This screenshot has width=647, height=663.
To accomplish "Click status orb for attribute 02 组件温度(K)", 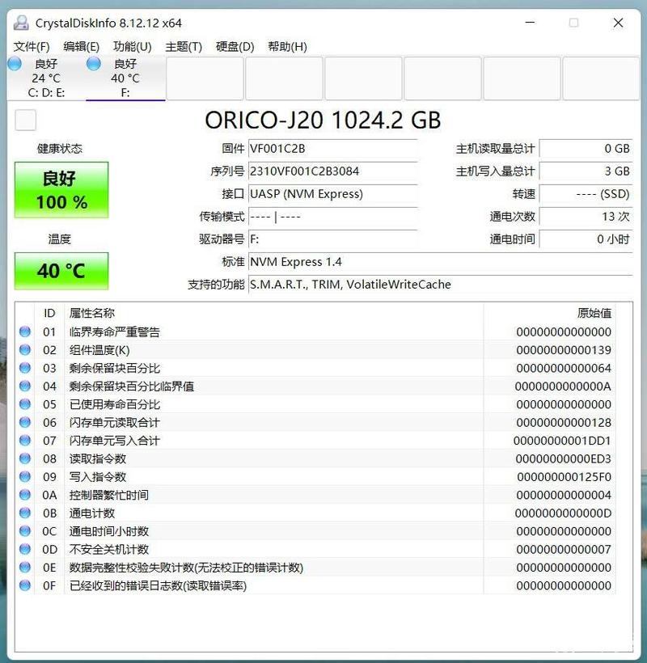I will pyautogui.click(x=25, y=349).
